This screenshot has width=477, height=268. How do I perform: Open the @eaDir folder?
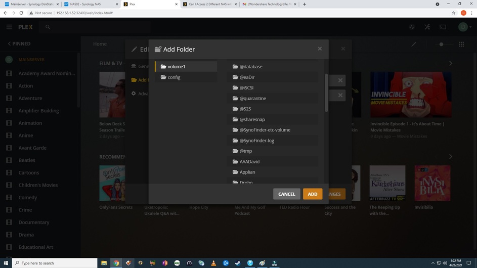point(272,77)
